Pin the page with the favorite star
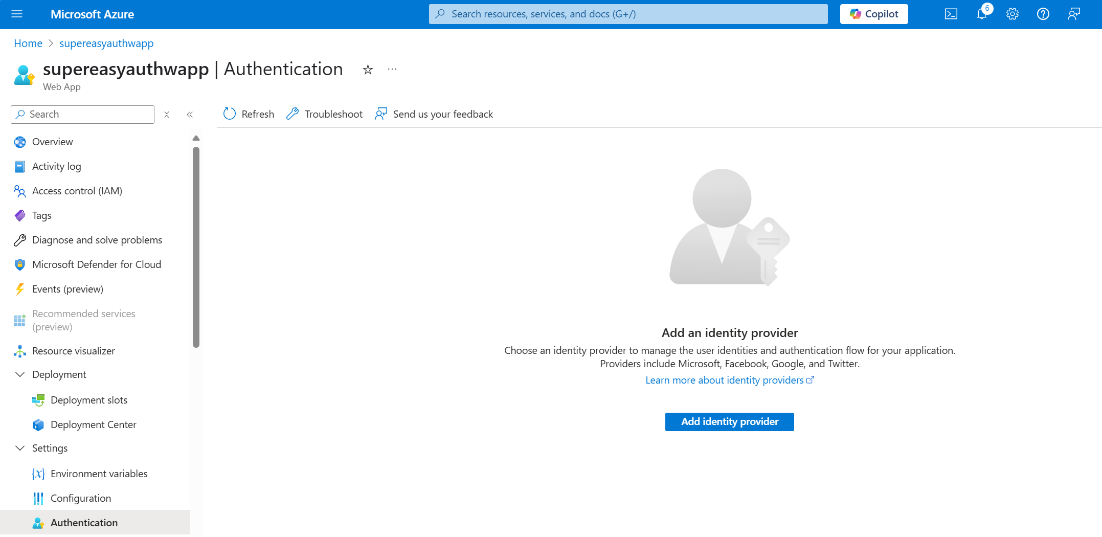Screen dimensions: 1102x537 pos(368,70)
